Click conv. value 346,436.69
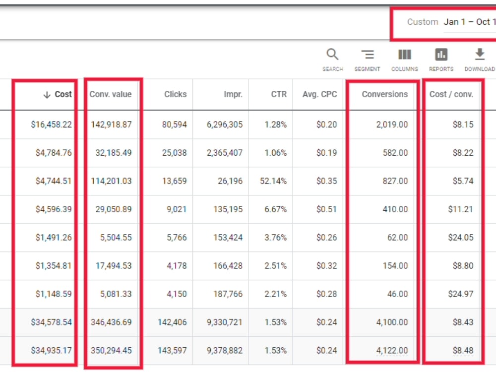Viewport: 496px width, 372px height. coord(111,322)
